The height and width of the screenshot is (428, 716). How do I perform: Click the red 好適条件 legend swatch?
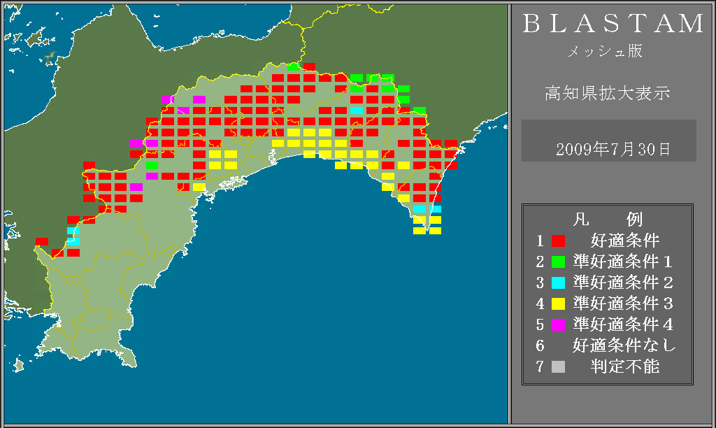click(558, 241)
